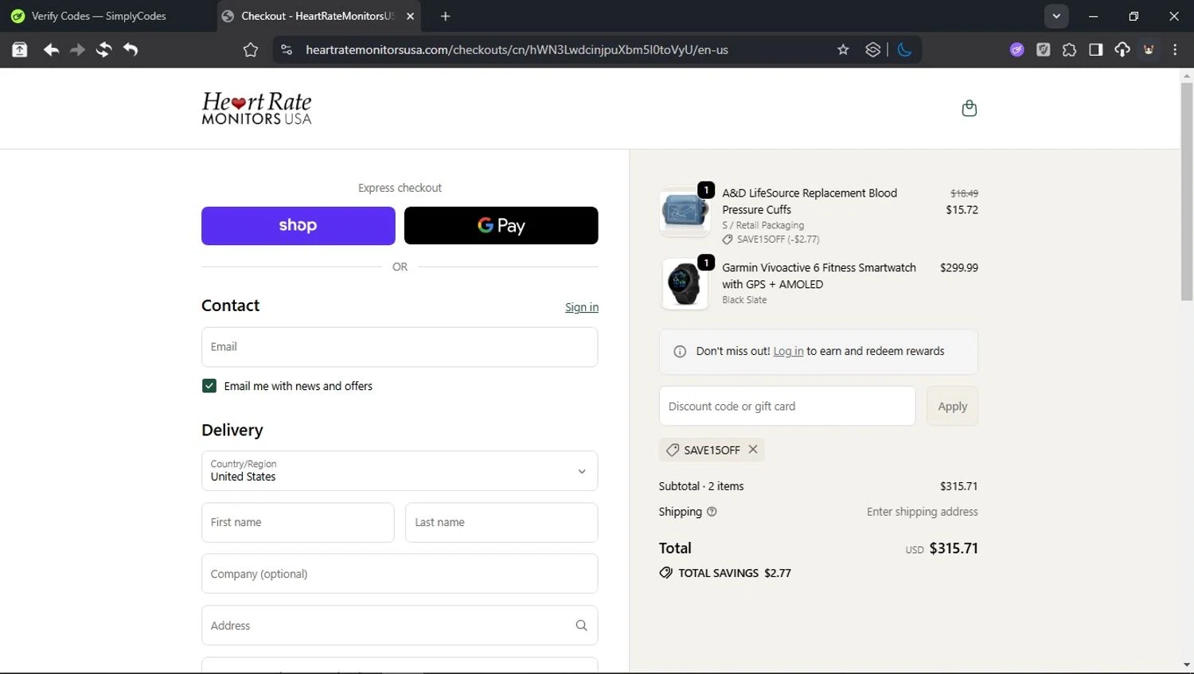Click the Enter shipping address text

click(x=923, y=512)
